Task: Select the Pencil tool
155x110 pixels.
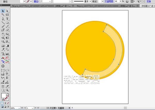Action: tap(7, 26)
